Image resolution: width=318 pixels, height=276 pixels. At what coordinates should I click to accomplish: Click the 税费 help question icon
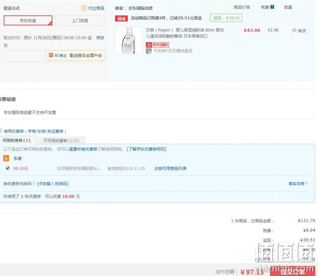coord(272,7)
